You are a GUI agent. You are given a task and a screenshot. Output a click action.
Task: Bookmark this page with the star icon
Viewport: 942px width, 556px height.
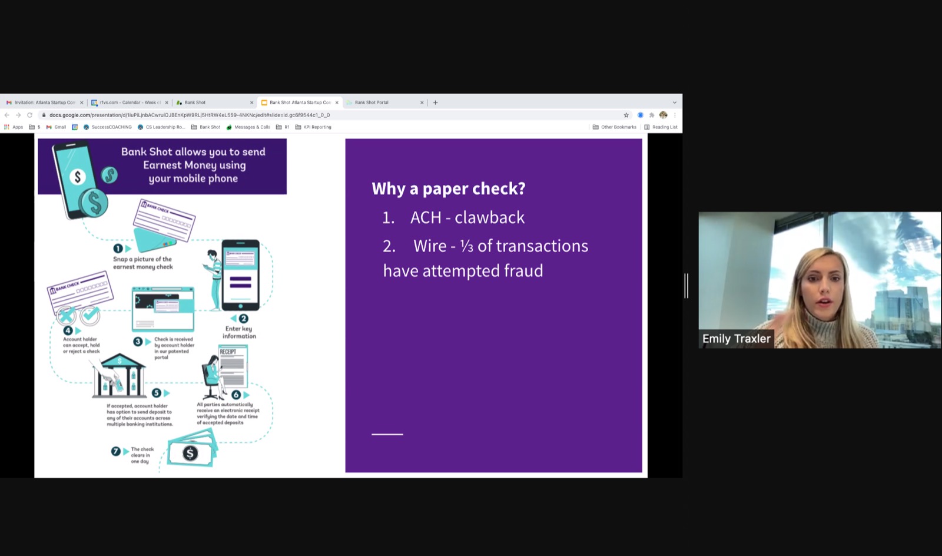coord(626,115)
